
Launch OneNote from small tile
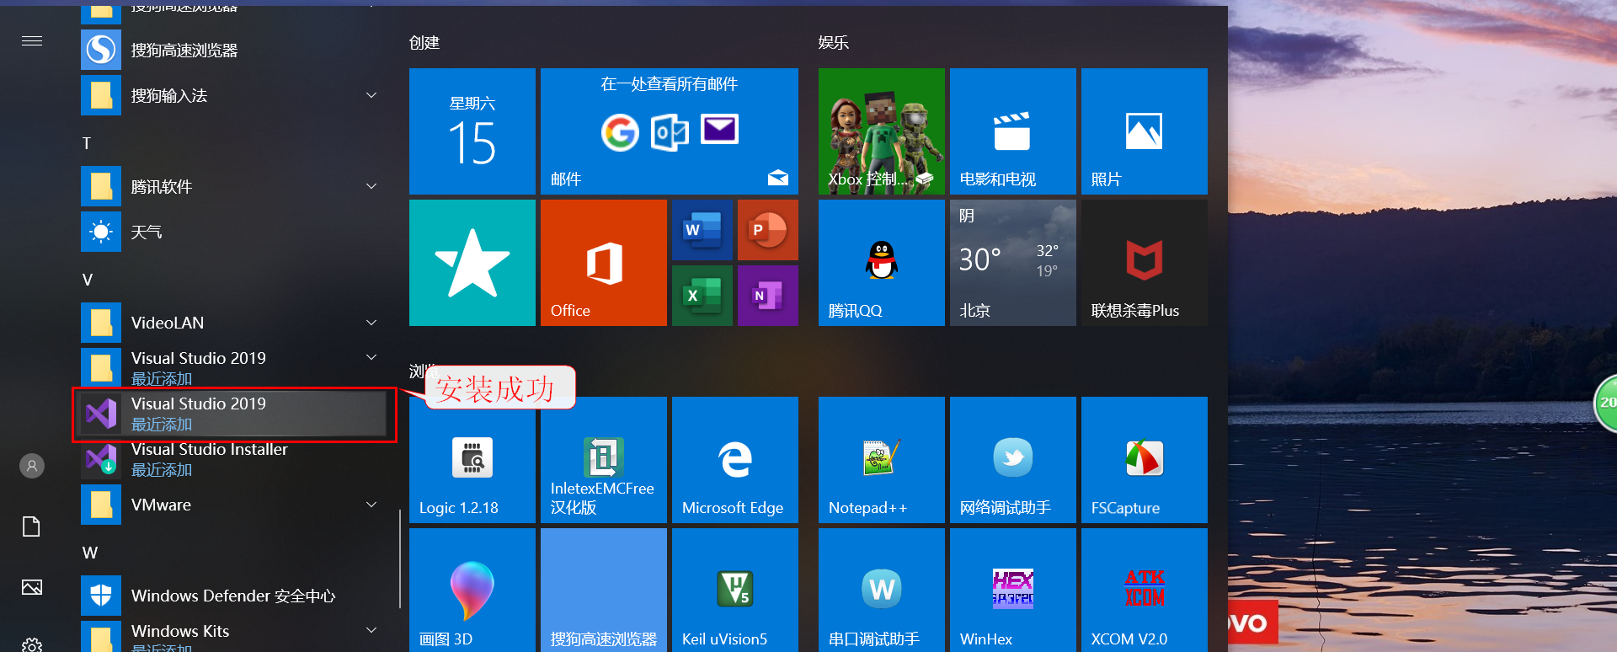(x=768, y=296)
